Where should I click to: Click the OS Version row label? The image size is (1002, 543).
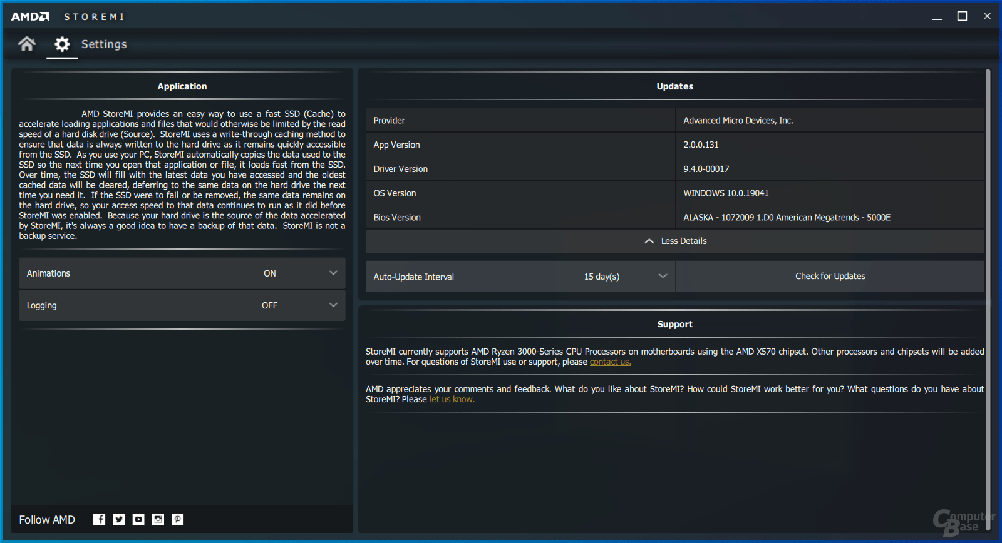point(395,193)
